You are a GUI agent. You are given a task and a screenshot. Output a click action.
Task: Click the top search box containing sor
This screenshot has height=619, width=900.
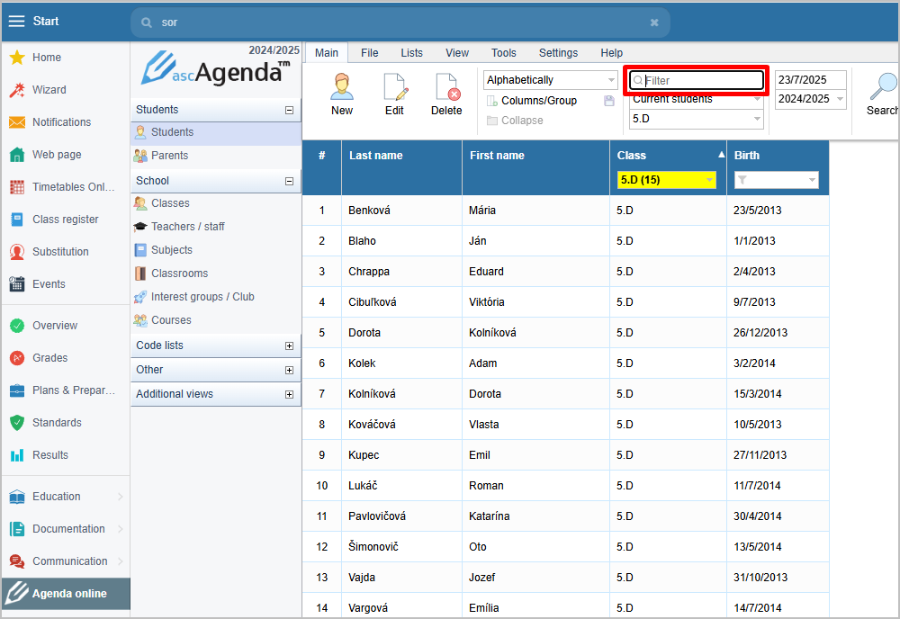pyautogui.click(x=400, y=22)
